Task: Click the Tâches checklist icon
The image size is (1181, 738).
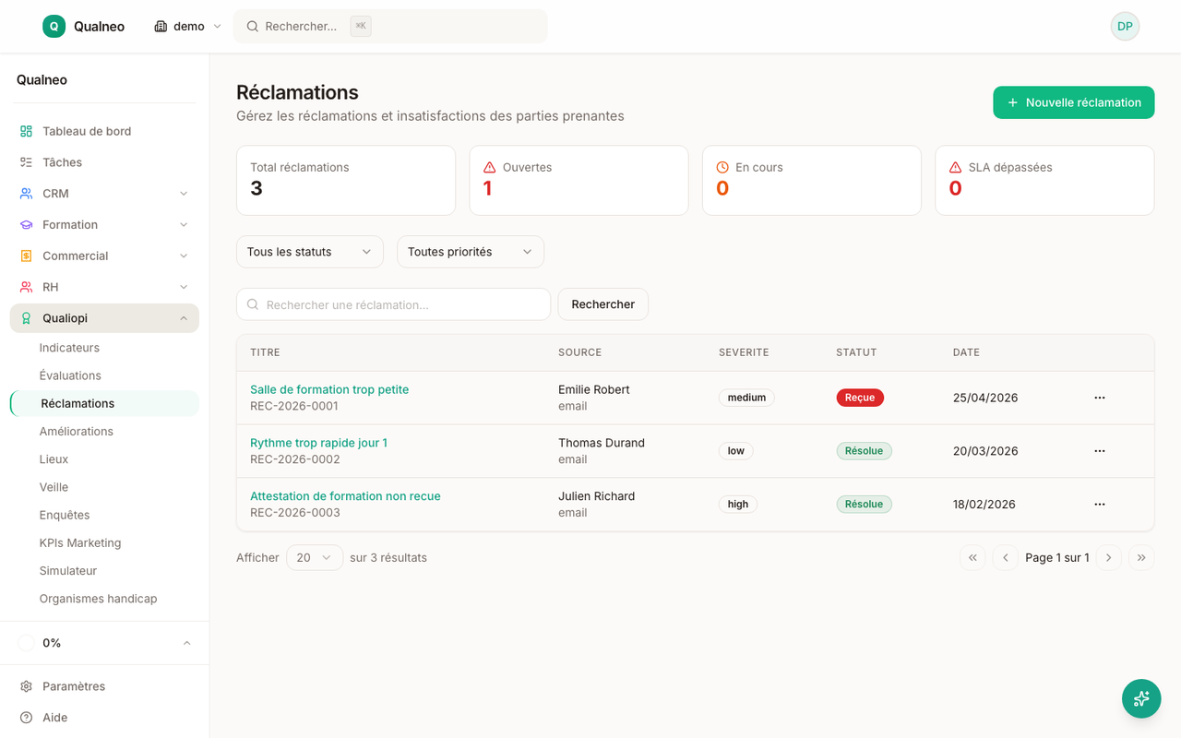Action: pyautogui.click(x=26, y=162)
